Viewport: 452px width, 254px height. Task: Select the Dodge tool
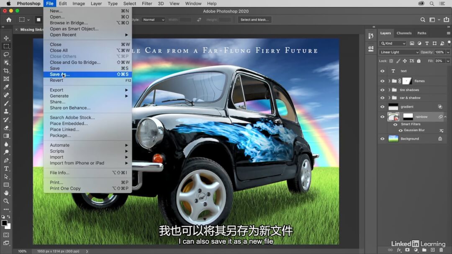point(6,152)
